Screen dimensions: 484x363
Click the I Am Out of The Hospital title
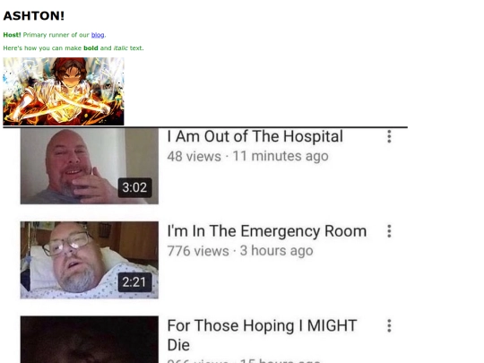pyautogui.click(x=255, y=136)
